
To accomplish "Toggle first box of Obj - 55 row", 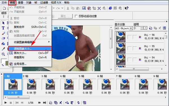I will click(x=130, y=48).
